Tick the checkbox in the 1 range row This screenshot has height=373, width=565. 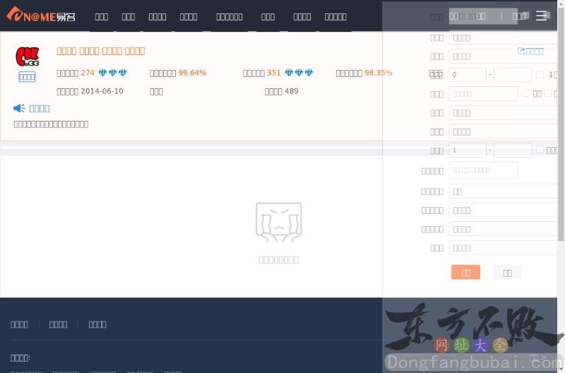pos(540,150)
